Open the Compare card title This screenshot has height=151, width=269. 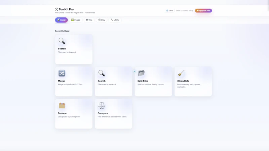point(103,113)
